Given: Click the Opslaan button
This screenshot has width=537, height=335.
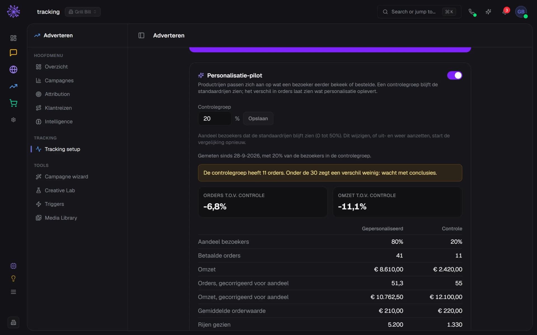Looking at the screenshot, I should click(x=258, y=119).
